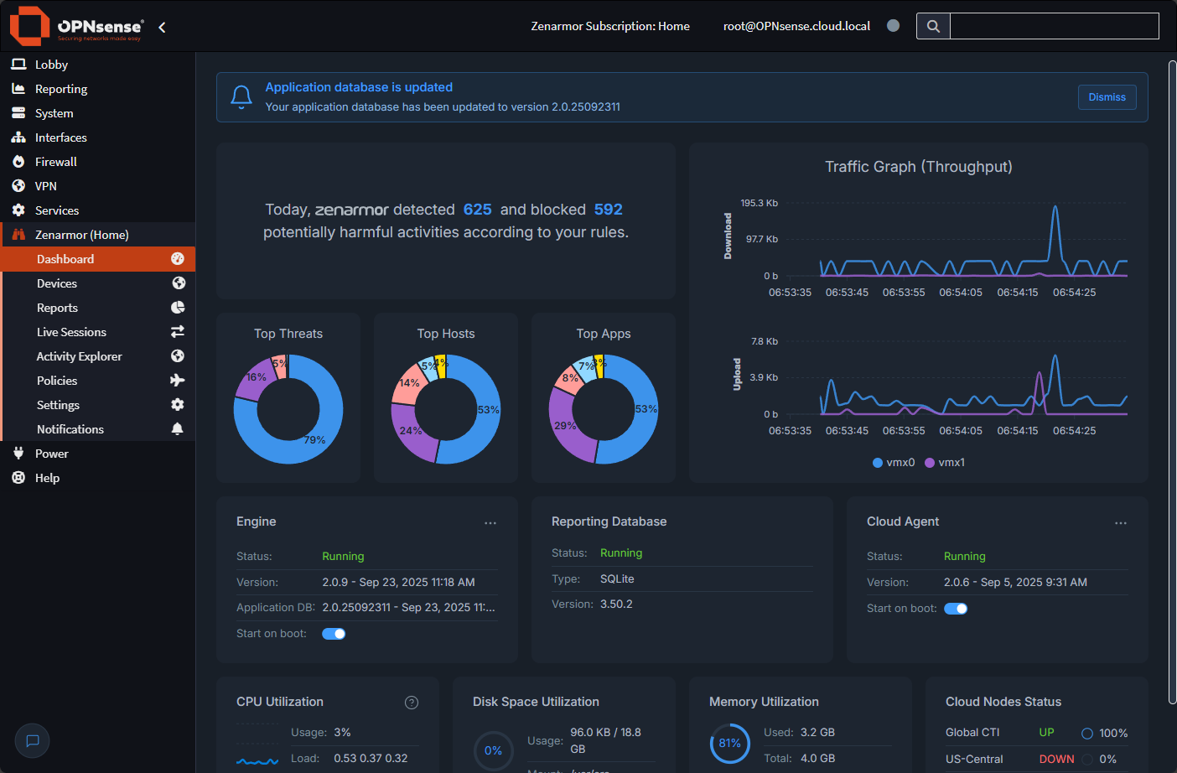Toggle the Engine Start on boot switch
The width and height of the screenshot is (1177, 773).
[x=334, y=633]
